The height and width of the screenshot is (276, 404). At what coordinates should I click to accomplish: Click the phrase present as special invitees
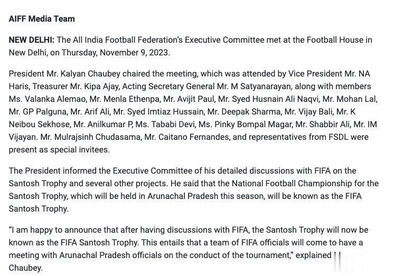[59, 149]
